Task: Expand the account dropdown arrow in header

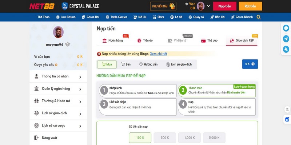Action: click(208, 6)
